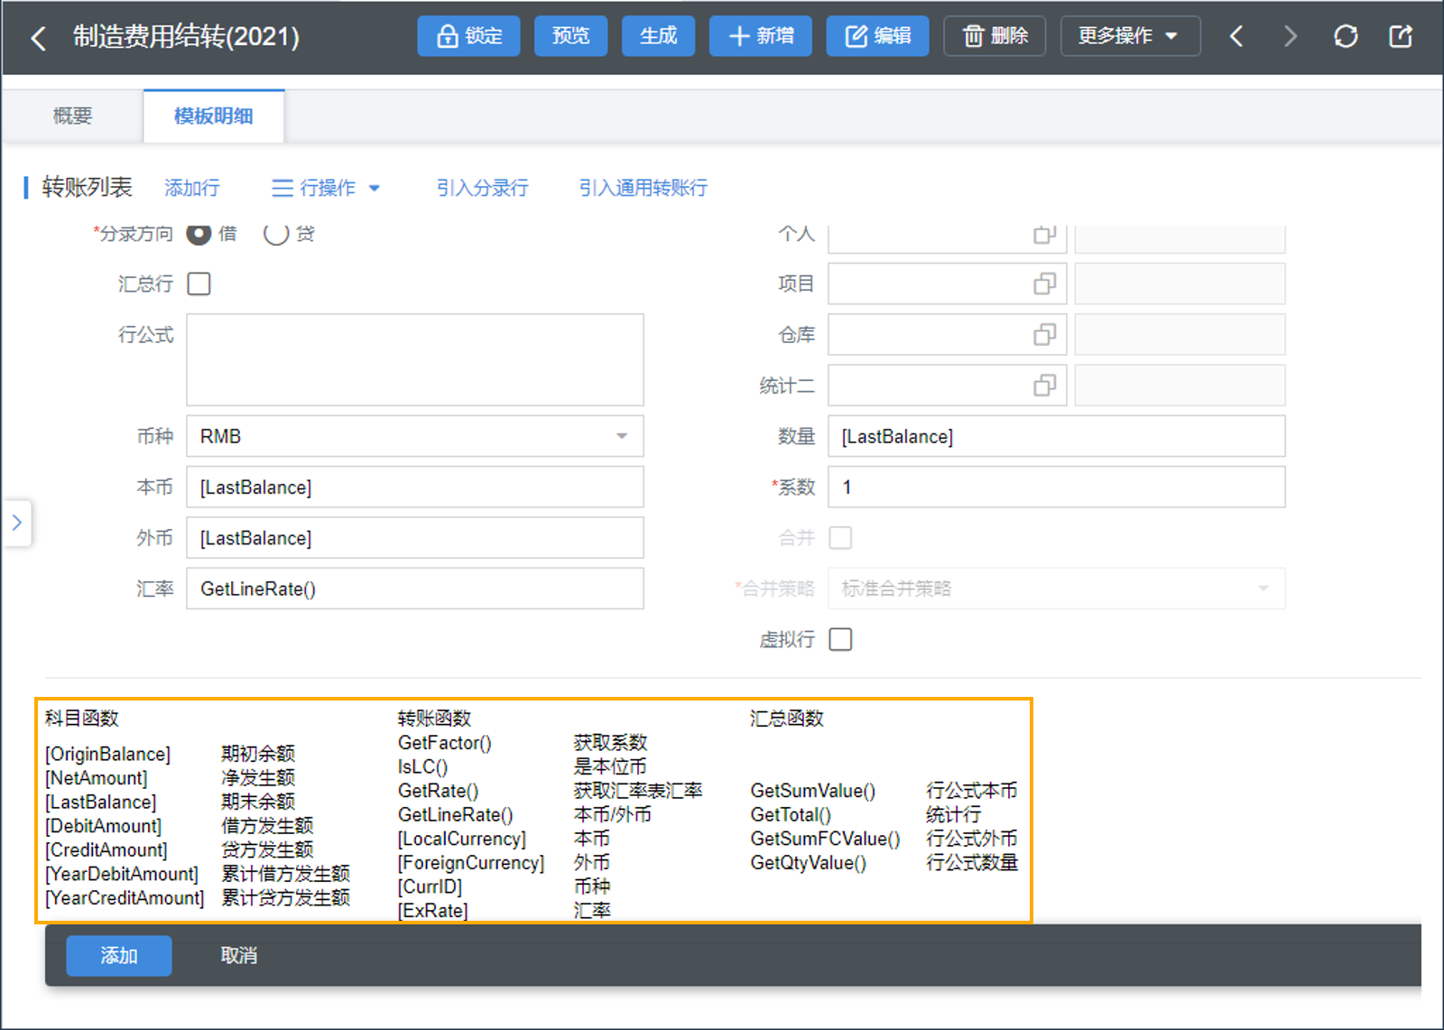Click the 删除 delete button
The image size is (1444, 1030).
(x=995, y=36)
